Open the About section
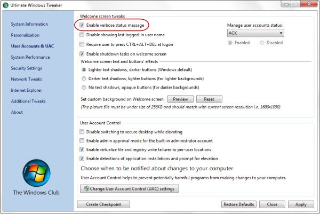This screenshot has height=214, width=320. click(17, 112)
